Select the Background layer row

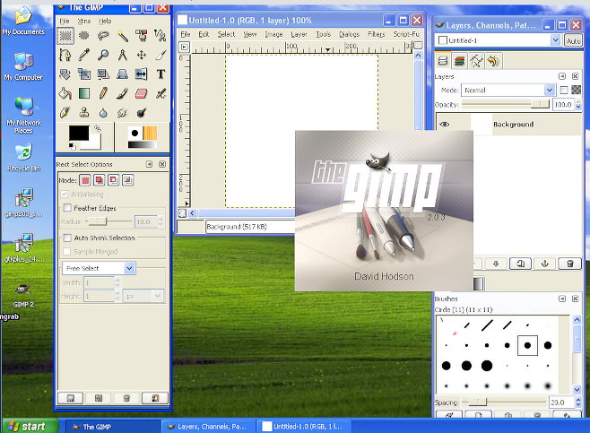[508, 125]
